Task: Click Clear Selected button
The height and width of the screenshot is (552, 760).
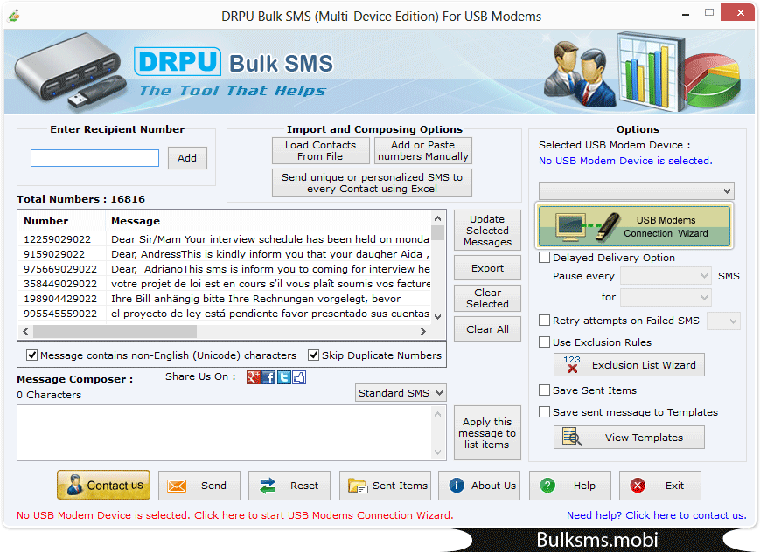Action: click(x=487, y=298)
